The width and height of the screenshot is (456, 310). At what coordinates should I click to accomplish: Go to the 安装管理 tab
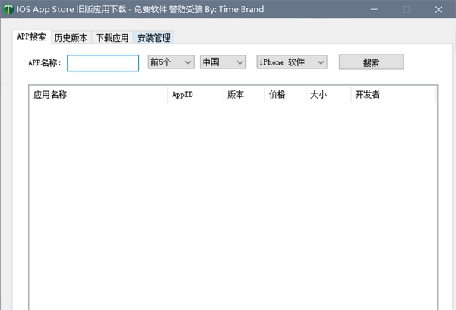click(154, 38)
